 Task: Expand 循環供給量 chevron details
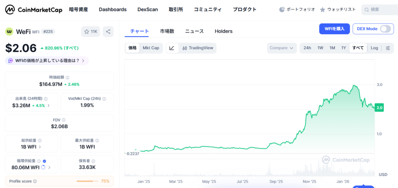click(49, 167)
